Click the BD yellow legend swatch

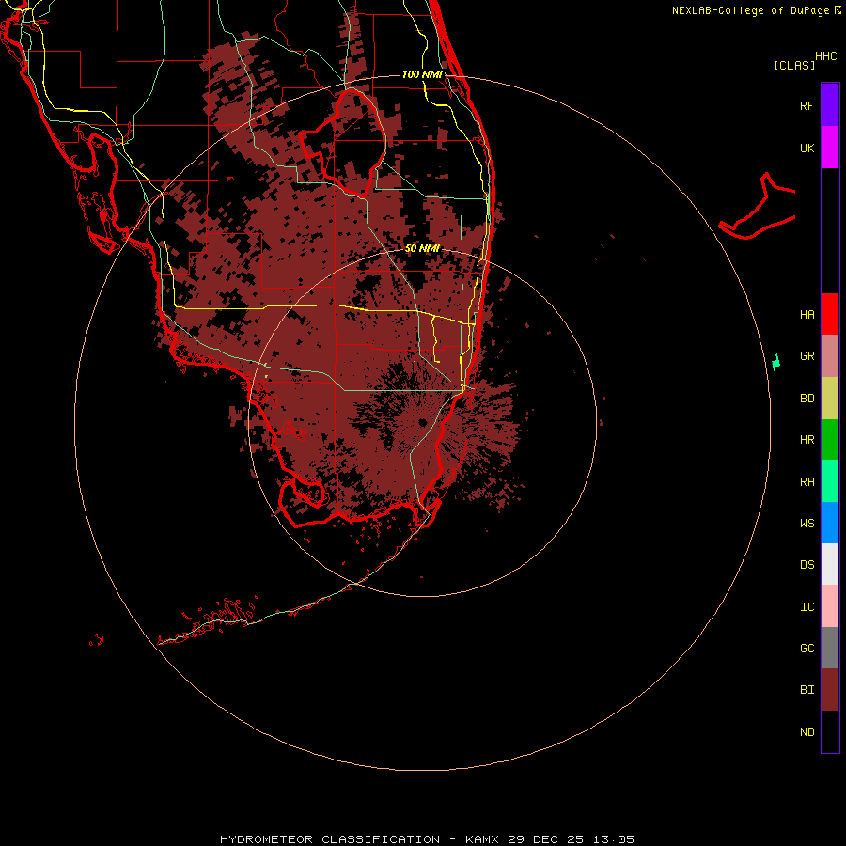830,399
